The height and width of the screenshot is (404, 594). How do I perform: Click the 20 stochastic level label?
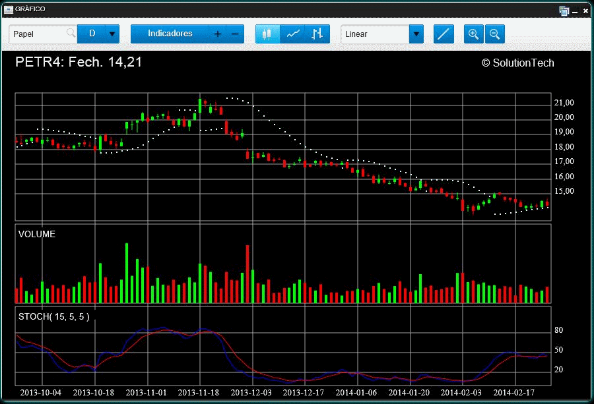[559, 370]
